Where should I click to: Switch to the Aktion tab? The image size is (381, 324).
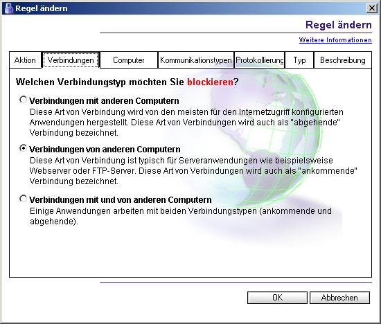(25, 60)
